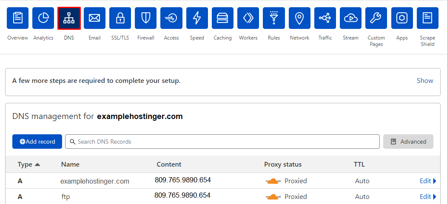Open the Analytics pie chart icon
The height and width of the screenshot is (204, 447).
43,18
